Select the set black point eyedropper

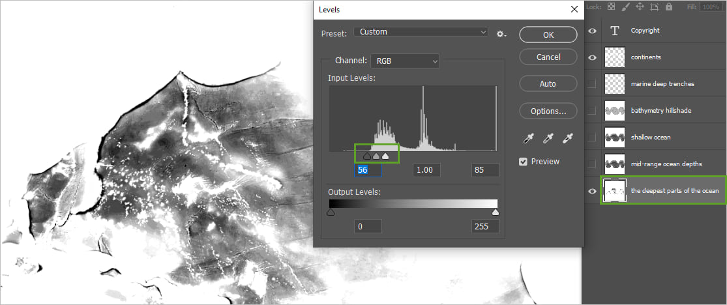[527, 138]
